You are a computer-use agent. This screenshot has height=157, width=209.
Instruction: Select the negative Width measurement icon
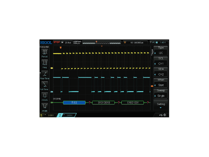click(45, 107)
